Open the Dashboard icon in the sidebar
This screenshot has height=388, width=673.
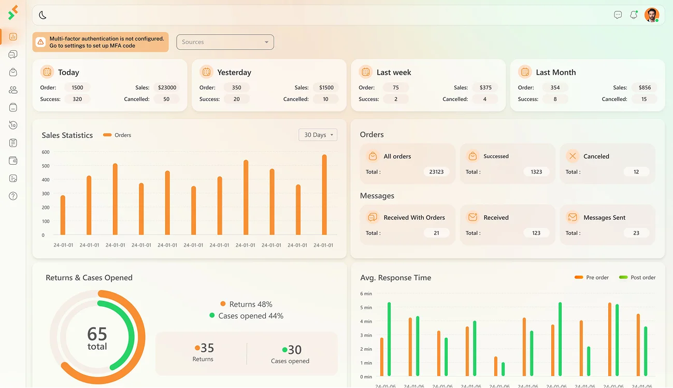pos(13,37)
